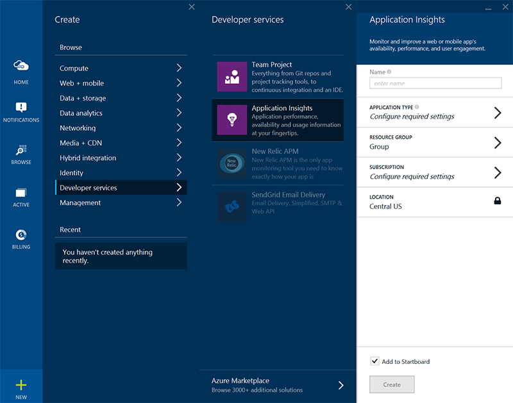The image size is (513, 403).
Task: Select Management category
Action: (121, 202)
